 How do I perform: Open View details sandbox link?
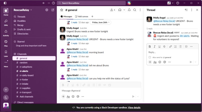[134, 107]
